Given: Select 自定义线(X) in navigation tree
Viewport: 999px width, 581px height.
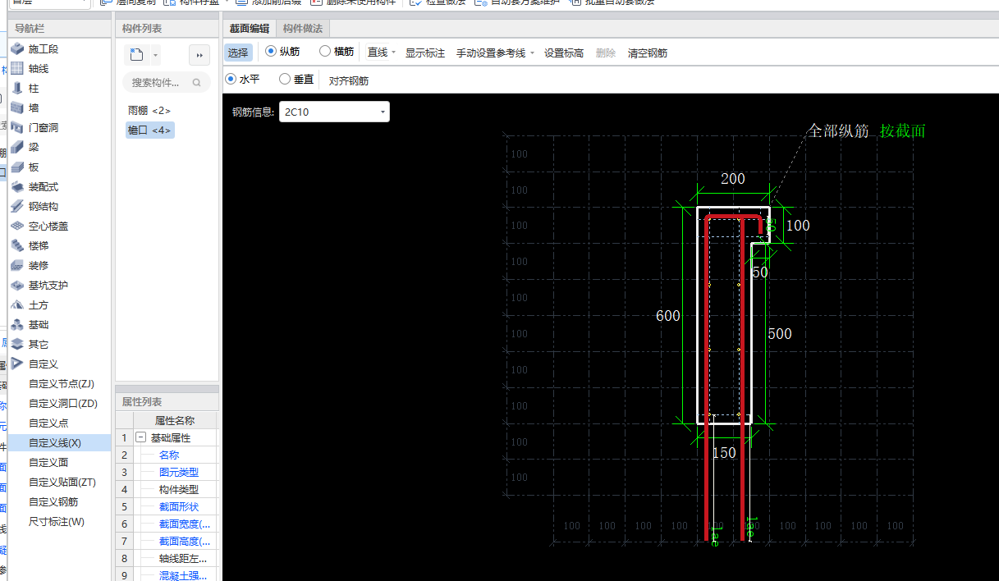Looking at the screenshot, I should 55,443.
